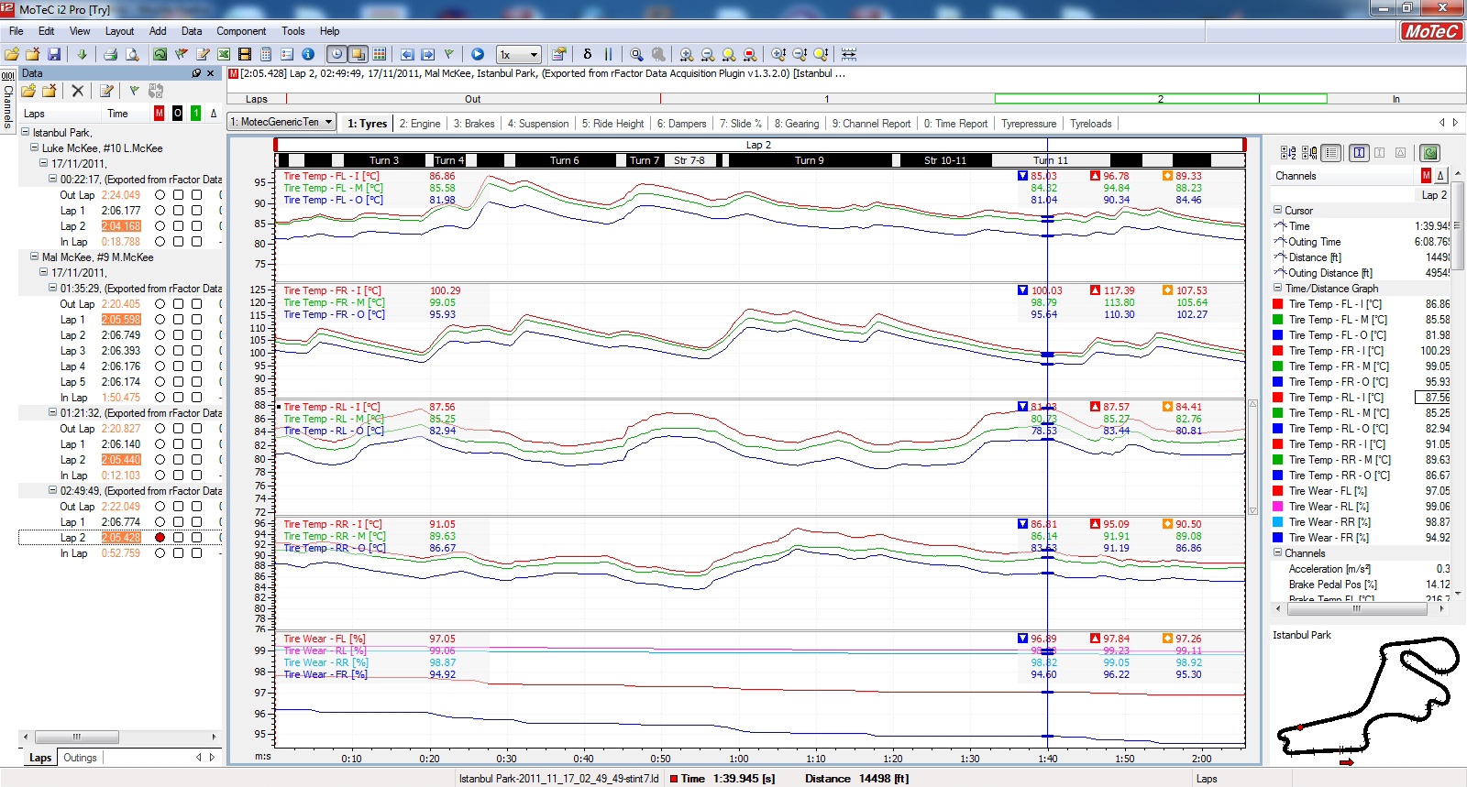The width and height of the screenshot is (1467, 787).
Task: Collapse the Luke McKee #10 driver node
Action: [x=34, y=148]
